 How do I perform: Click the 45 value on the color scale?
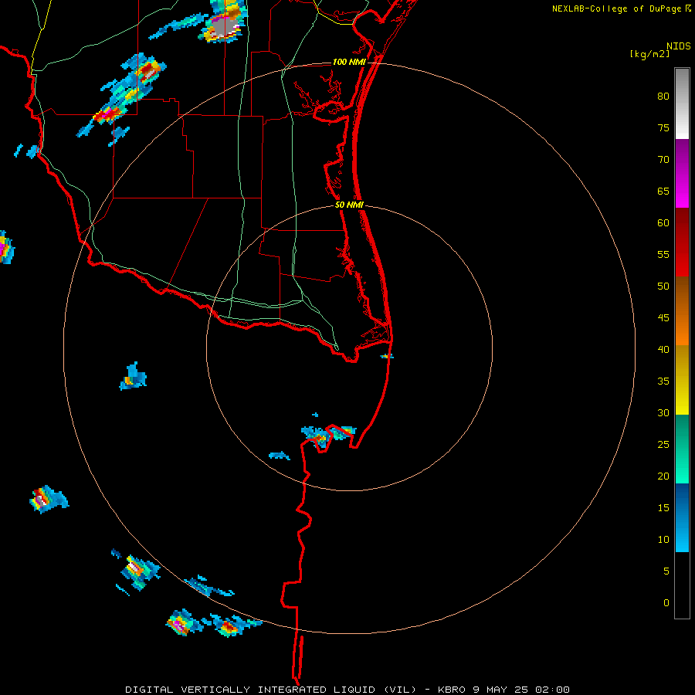pos(663,318)
